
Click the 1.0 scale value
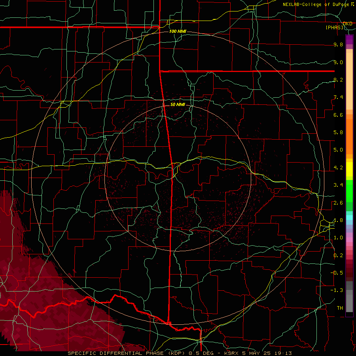[x=338, y=238]
